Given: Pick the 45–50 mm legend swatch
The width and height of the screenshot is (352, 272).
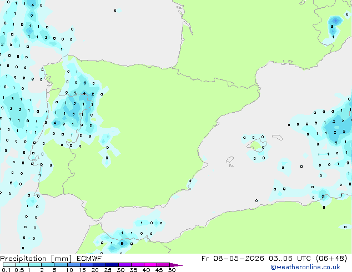Looking at the screenshot, I should point(163,265).
